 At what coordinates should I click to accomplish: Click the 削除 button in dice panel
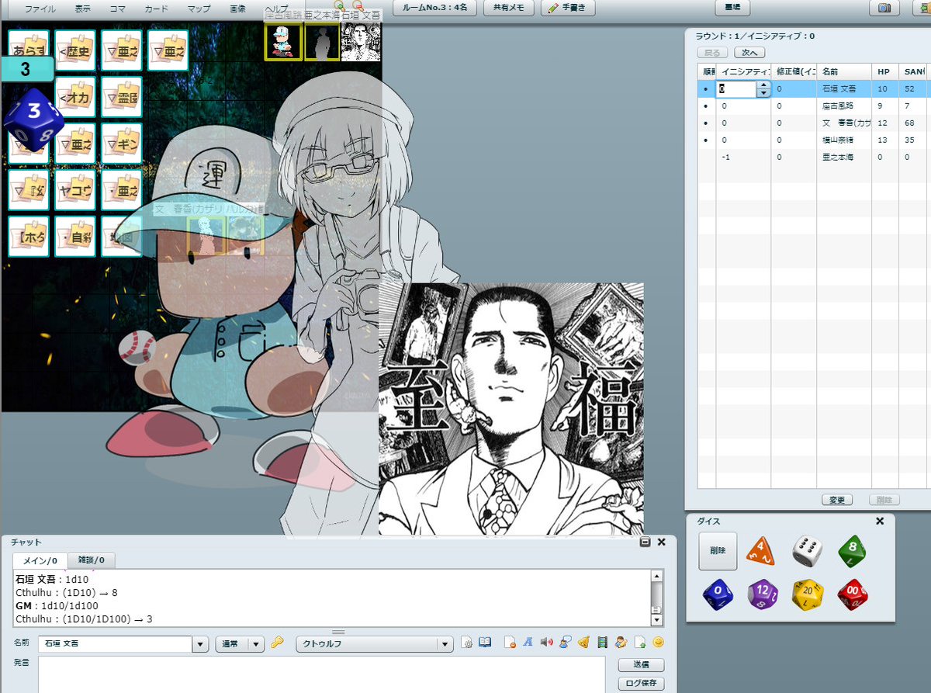tap(718, 550)
